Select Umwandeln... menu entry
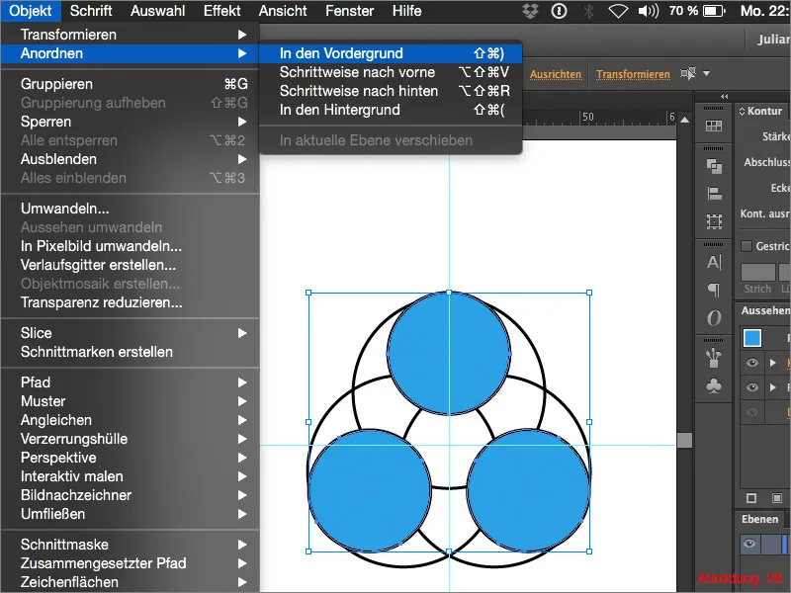This screenshot has width=791, height=593. (x=131, y=209)
